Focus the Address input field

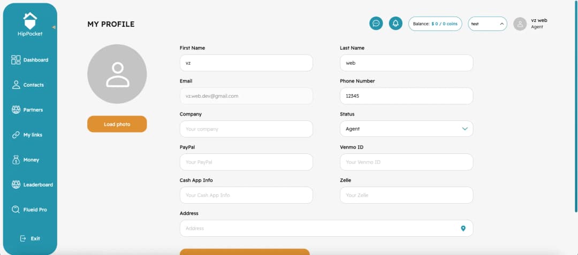(x=326, y=228)
